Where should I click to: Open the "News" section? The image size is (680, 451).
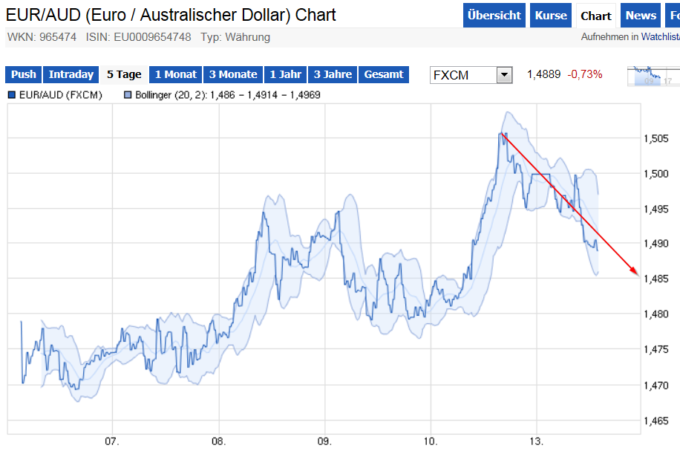[640, 15]
